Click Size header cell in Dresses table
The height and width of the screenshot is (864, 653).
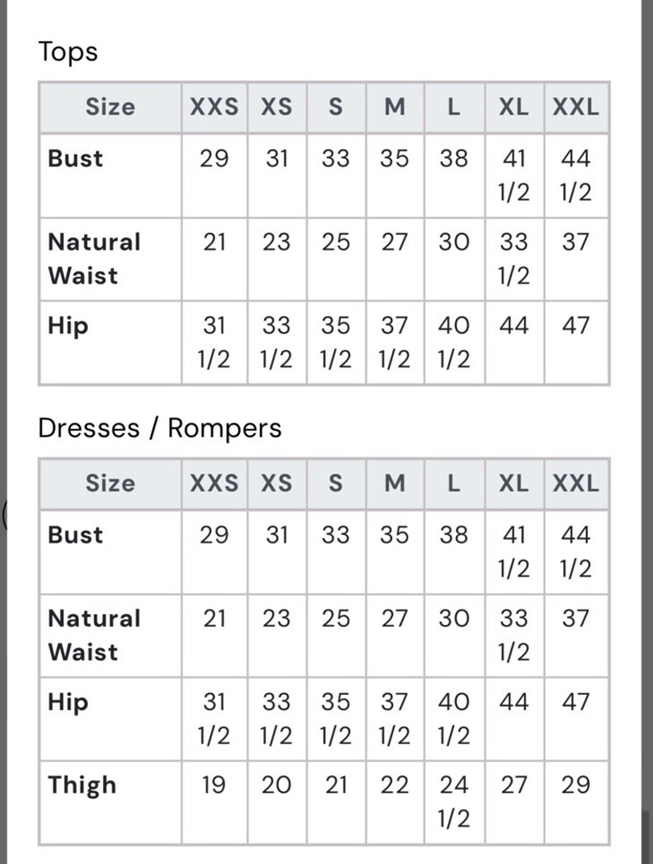pyautogui.click(x=110, y=483)
